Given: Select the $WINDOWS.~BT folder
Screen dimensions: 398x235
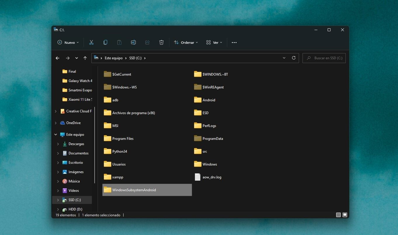Looking at the screenshot, I should point(211,74).
